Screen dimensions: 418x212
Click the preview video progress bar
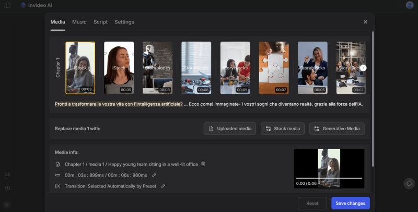pyautogui.click(x=329, y=179)
